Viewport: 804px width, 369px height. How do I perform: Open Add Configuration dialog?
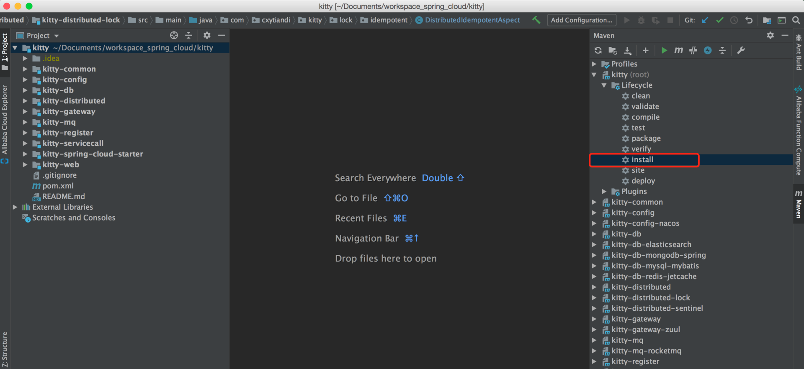581,20
